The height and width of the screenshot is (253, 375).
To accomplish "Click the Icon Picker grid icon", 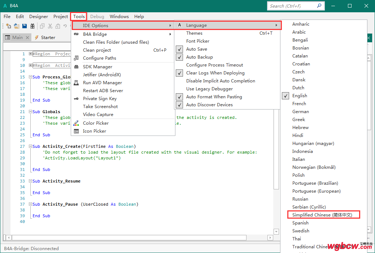I will pyautogui.click(x=76, y=131).
